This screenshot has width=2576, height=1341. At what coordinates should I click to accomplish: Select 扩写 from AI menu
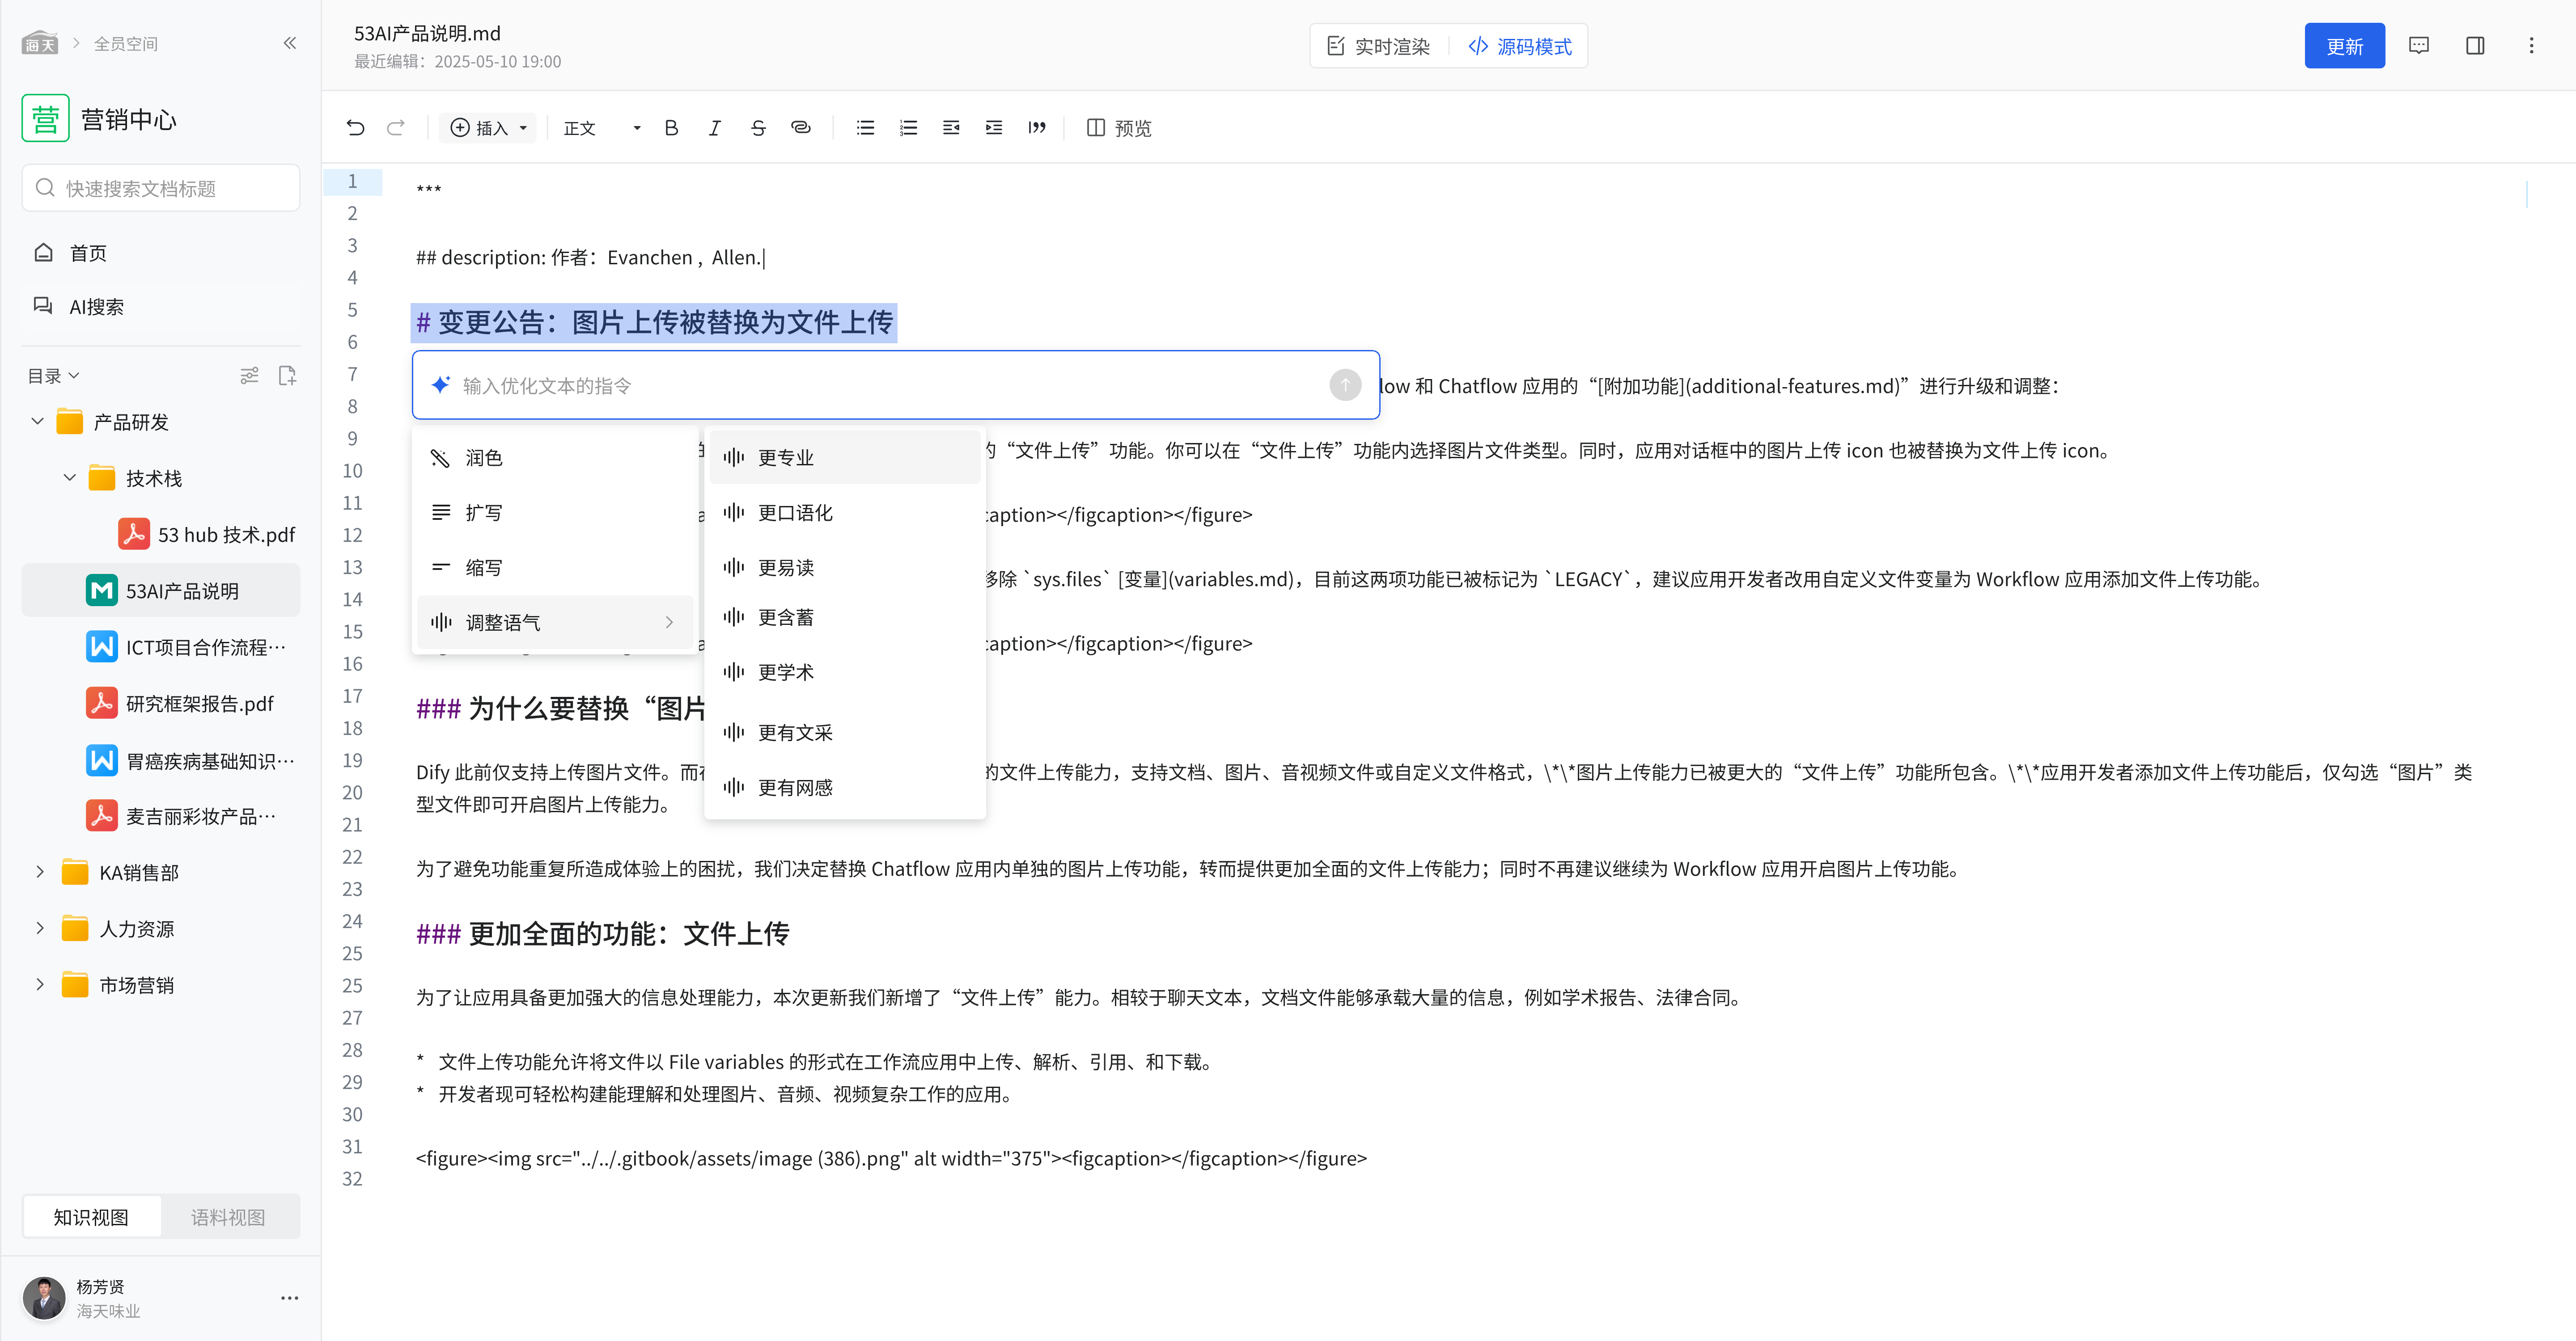[484, 513]
